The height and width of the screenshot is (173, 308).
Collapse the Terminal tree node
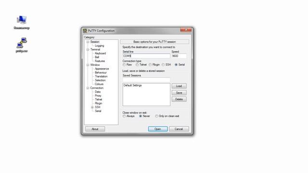pos(88,49)
